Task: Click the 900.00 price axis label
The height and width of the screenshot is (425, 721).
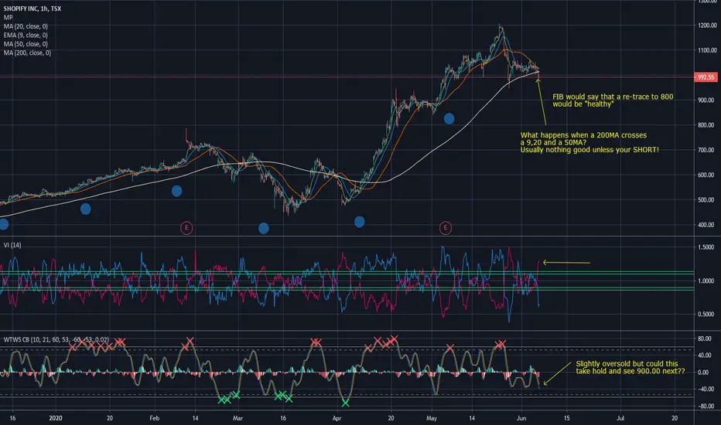Action: [707, 100]
